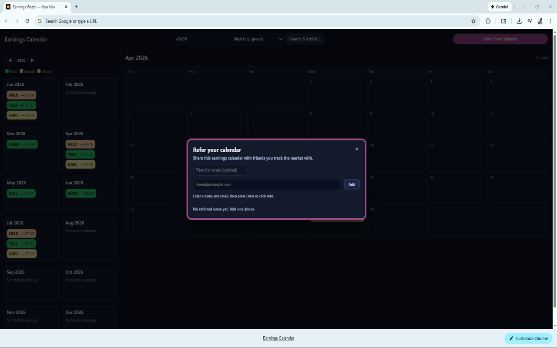Open Chrome's three-dot menu
Viewport: 557px width, 348px height.
click(550, 21)
